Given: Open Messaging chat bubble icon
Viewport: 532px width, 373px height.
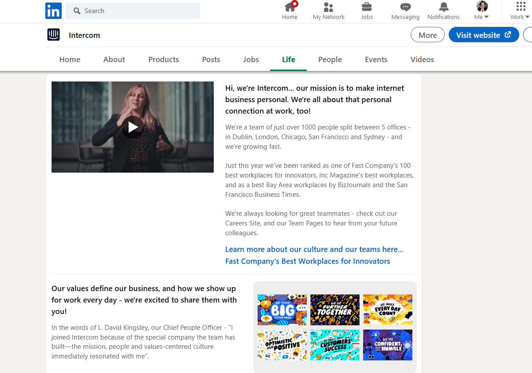Looking at the screenshot, I should pos(405,7).
